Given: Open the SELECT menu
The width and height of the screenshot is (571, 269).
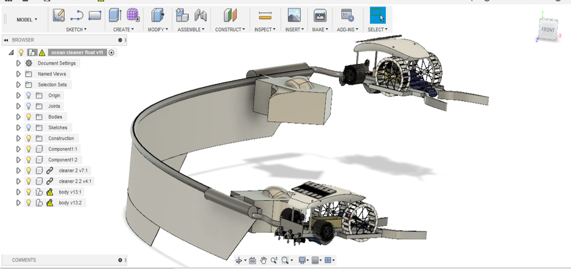Looking at the screenshot, I should (x=377, y=29).
